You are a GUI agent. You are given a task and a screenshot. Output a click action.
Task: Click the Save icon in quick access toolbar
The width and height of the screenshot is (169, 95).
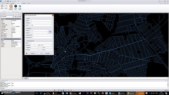(x=8, y=1)
